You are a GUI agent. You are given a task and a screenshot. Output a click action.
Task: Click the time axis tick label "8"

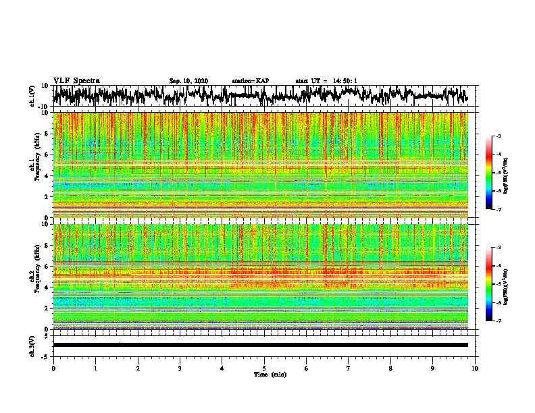click(x=390, y=368)
